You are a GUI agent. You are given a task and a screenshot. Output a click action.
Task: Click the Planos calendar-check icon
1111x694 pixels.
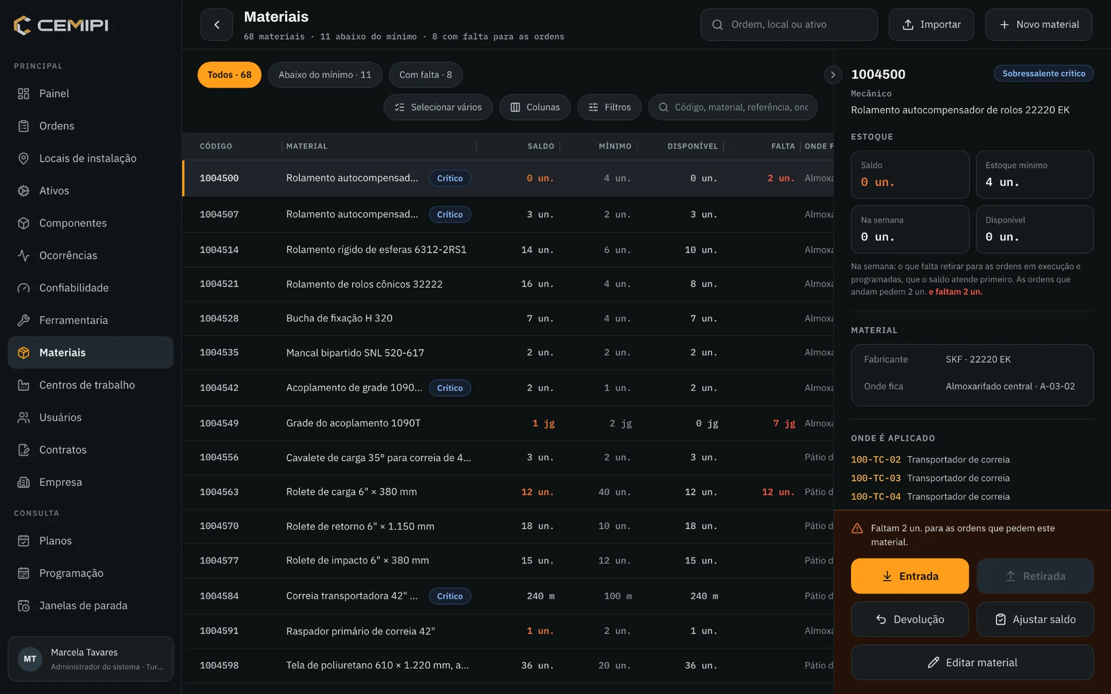(x=23, y=541)
